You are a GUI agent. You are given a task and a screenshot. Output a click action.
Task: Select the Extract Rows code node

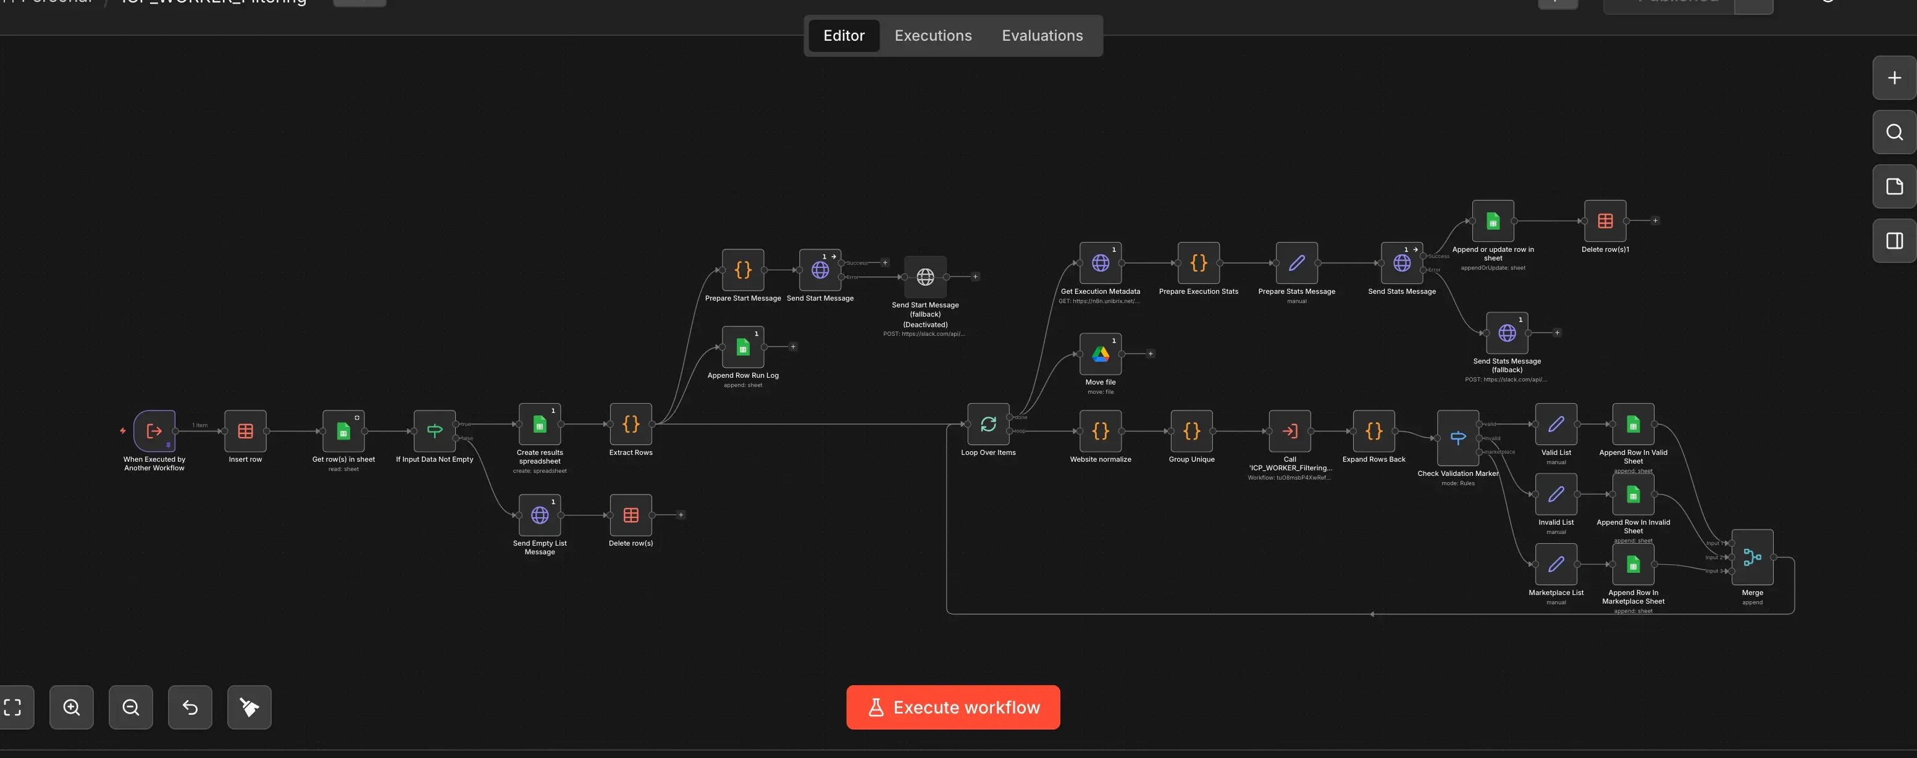pos(631,424)
